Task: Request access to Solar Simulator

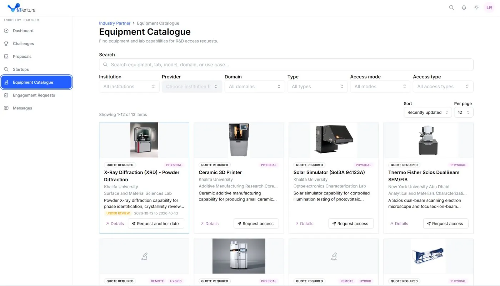Action: (x=351, y=224)
